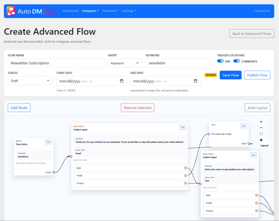Click the Start Date input field
This screenshot has width=279, height=221.
pyautogui.click(x=92, y=81)
